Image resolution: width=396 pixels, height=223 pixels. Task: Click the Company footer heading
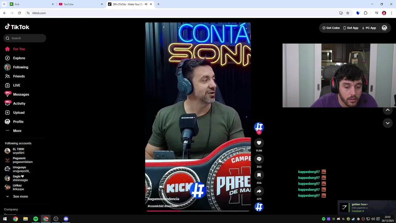tap(11, 209)
